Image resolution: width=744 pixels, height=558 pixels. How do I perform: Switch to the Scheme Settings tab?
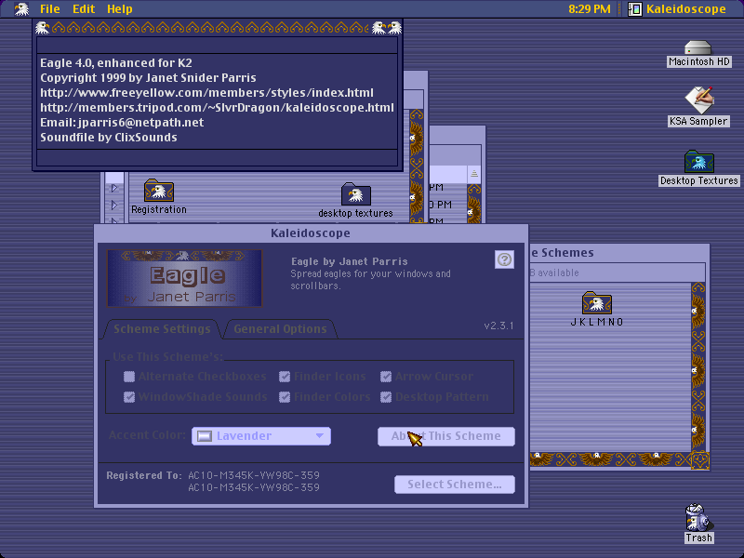click(x=162, y=329)
